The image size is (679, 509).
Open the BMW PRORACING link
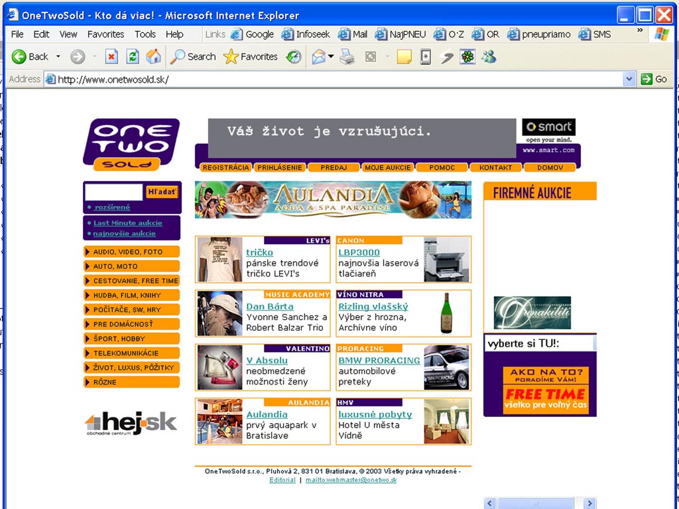point(379,361)
